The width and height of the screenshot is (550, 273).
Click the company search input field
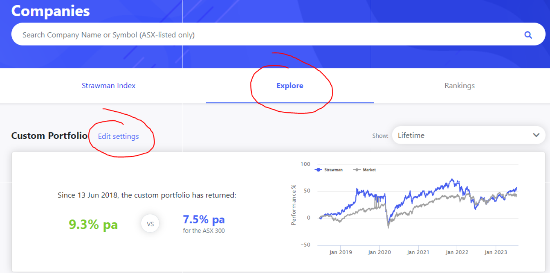245,34
